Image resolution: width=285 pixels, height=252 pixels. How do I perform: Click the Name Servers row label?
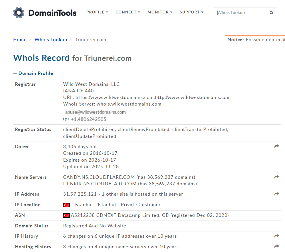click(x=31, y=177)
